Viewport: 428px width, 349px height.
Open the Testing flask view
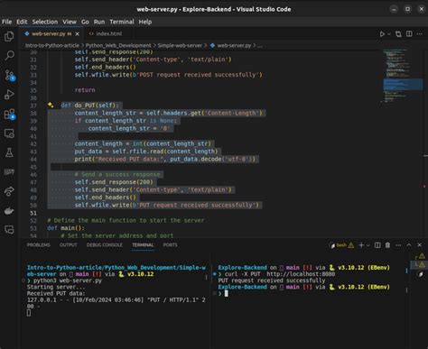pos(9,152)
